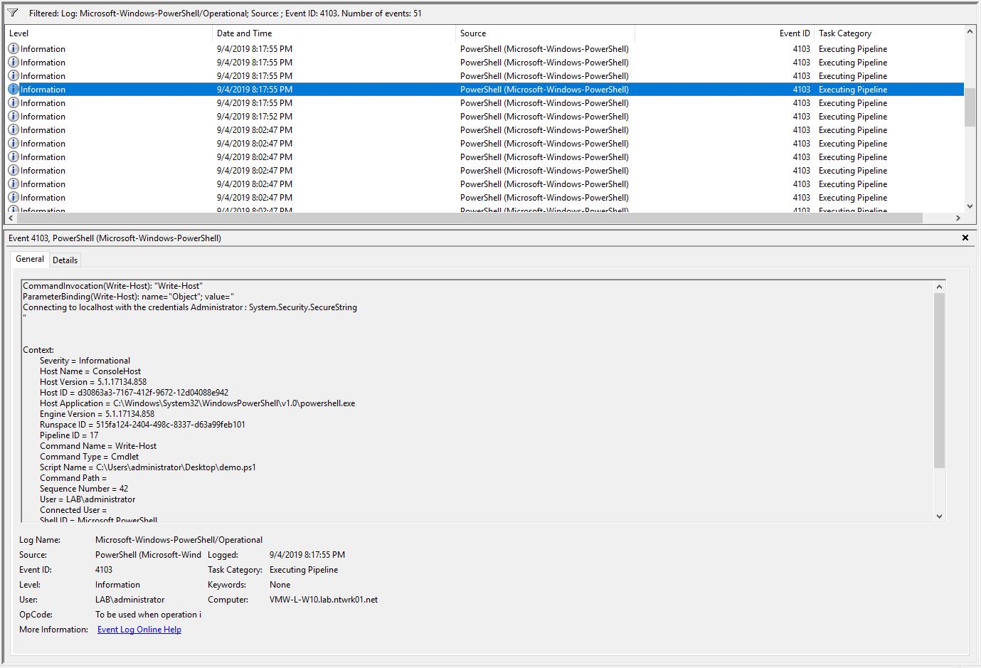
Task: Click the event list scroll-up arrow
Action: pos(970,32)
